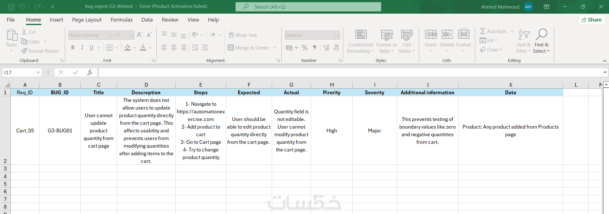Image resolution: width=609 pixels, height=214 pixels.
Task: Click the Fill Color bucket swatch
Action: click(x=127, y=48)
